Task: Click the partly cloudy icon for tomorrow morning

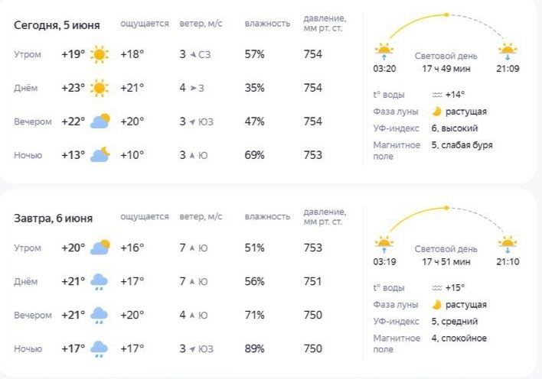Action: (x=100, y=247)
